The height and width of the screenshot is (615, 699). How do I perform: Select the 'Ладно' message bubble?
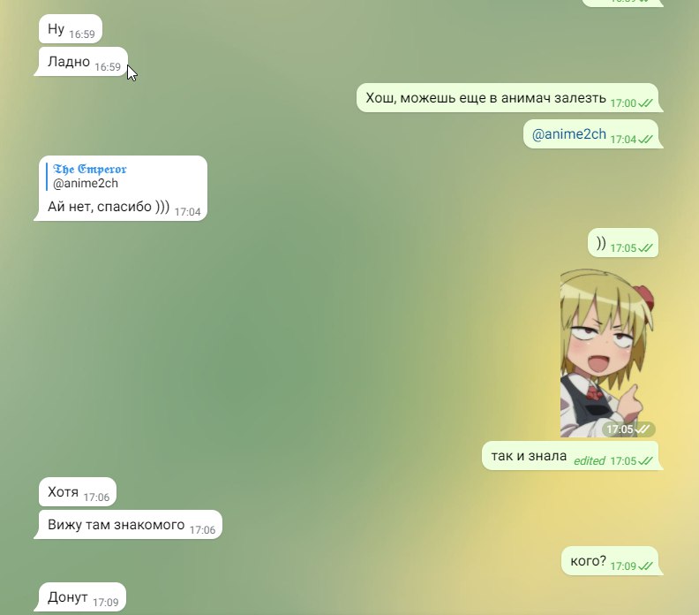click(x=83, y=62)
